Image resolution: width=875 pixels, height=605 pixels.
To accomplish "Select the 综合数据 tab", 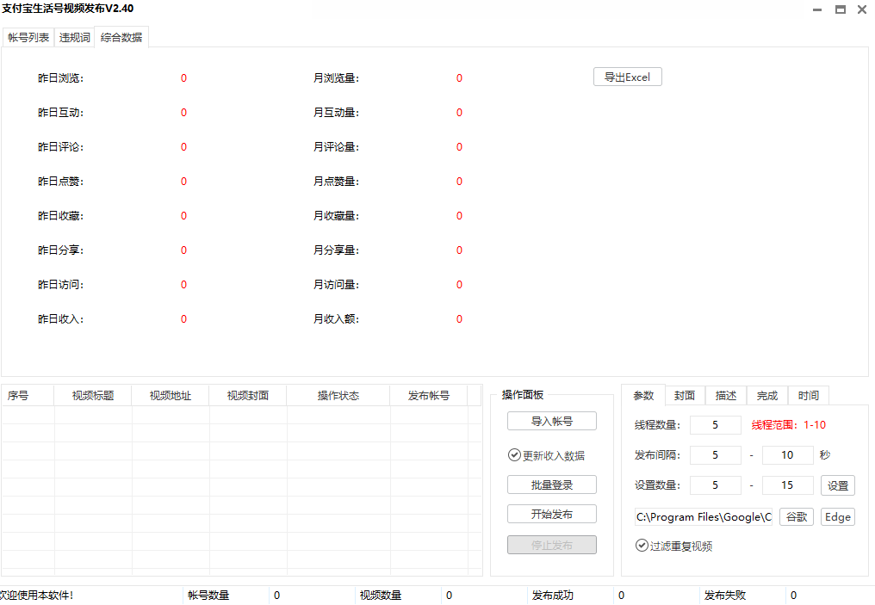I will click(x=121, y=38).
